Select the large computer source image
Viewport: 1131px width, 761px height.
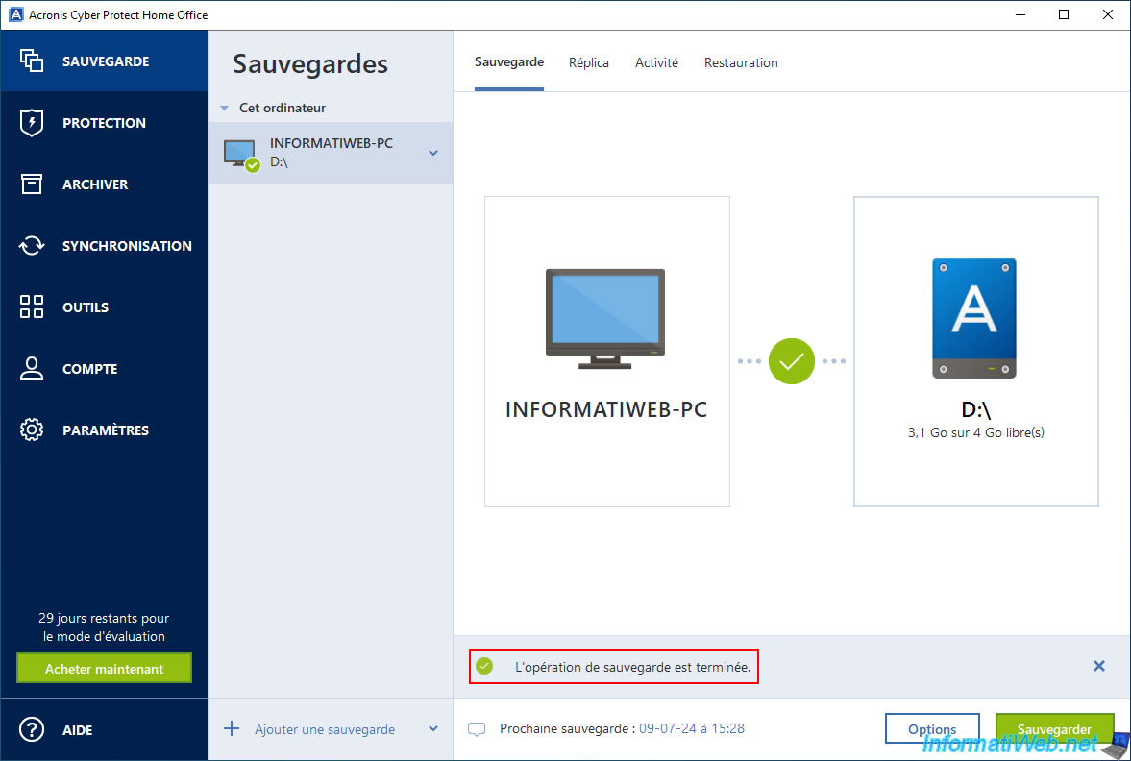pyautogui.click(x=605, y=318)
